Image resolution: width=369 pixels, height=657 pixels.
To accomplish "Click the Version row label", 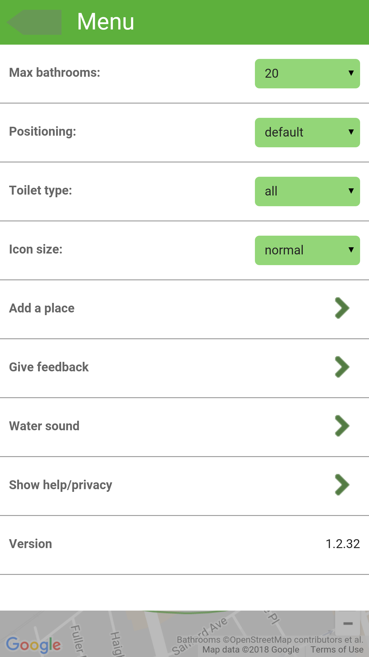I will point(31,544).
